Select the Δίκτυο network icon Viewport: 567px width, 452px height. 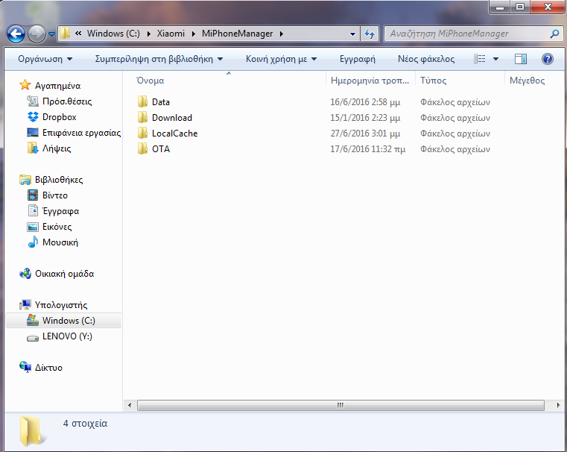tap(25, 367)
